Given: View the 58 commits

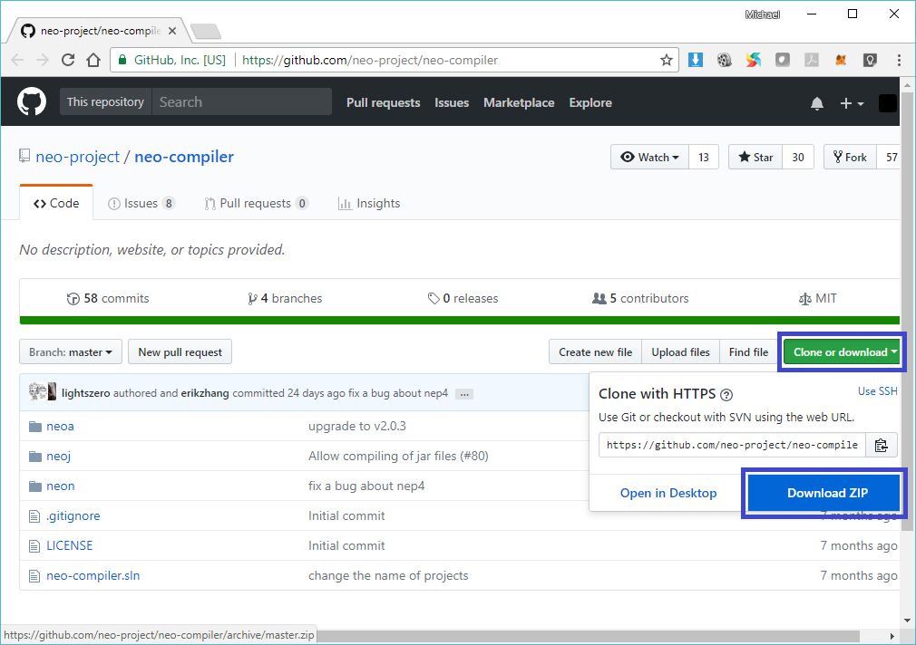Looking at the screenshot, I should [108, 298].
